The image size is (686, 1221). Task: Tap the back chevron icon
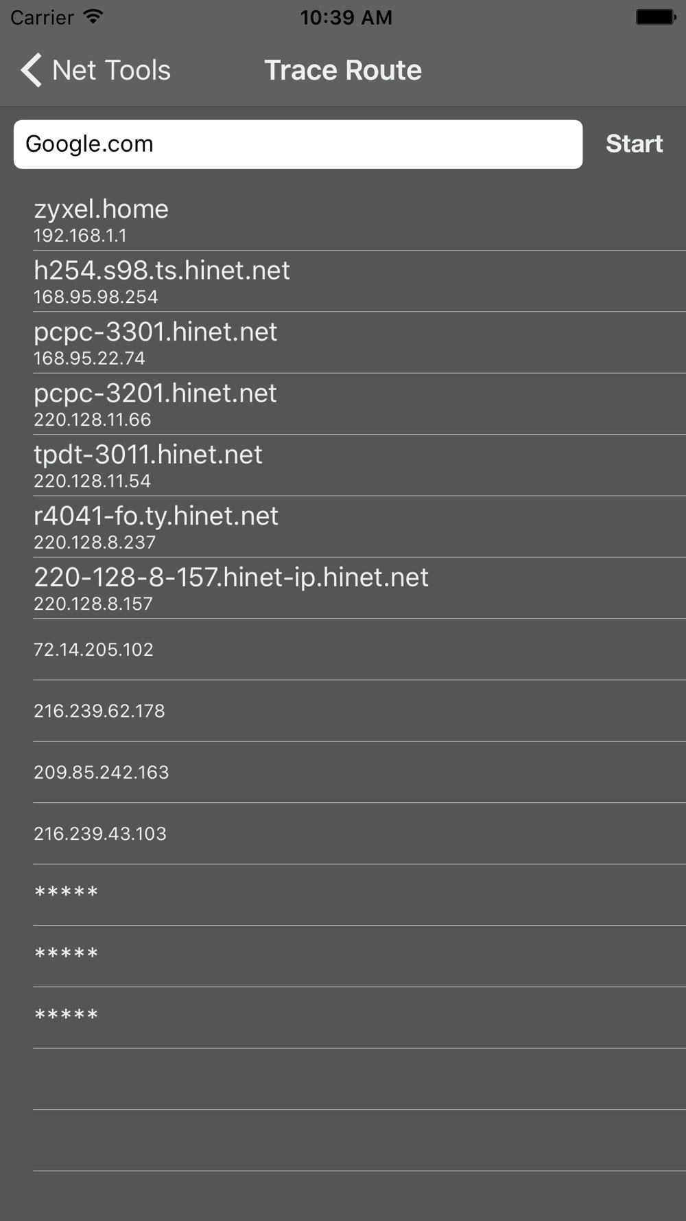click(x=31, y=70)
